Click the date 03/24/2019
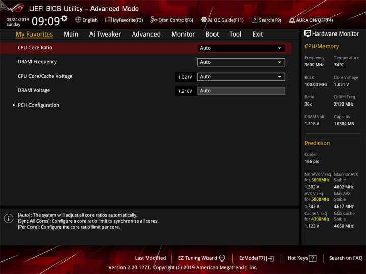Viewport: 366px width, 274px height. click(x=18, y=20)
